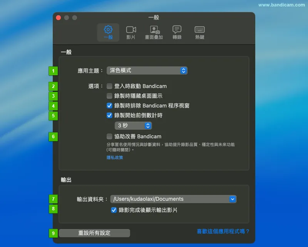Enable 登入時啟動 Bandicam checkbox
The height and width of the screenshot is (247, 308).
tap(109, 86)
